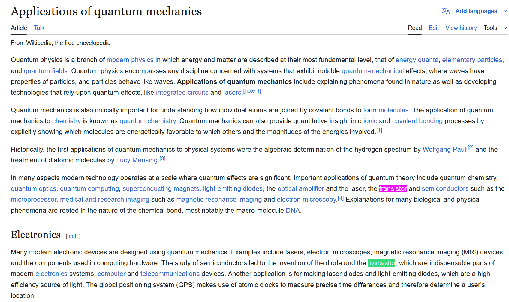Image resolution: width=509 pixels, height=302 pixels.
Task: Jump to reference 1
Action: [379, 130]
